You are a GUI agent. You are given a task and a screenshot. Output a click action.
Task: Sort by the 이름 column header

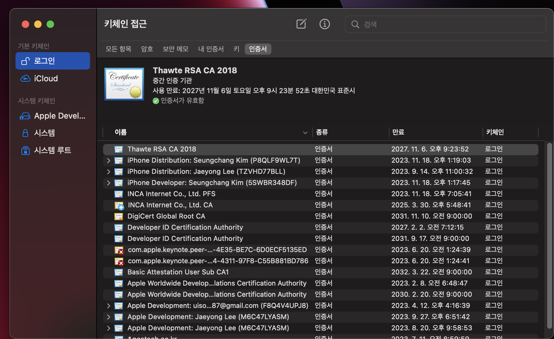click(x=120, y=132)
